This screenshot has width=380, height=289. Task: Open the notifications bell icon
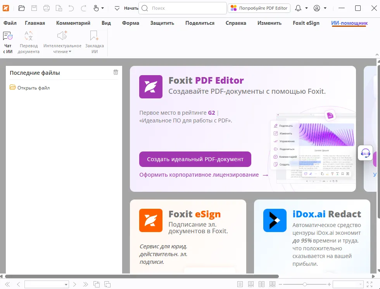point(298,8)
